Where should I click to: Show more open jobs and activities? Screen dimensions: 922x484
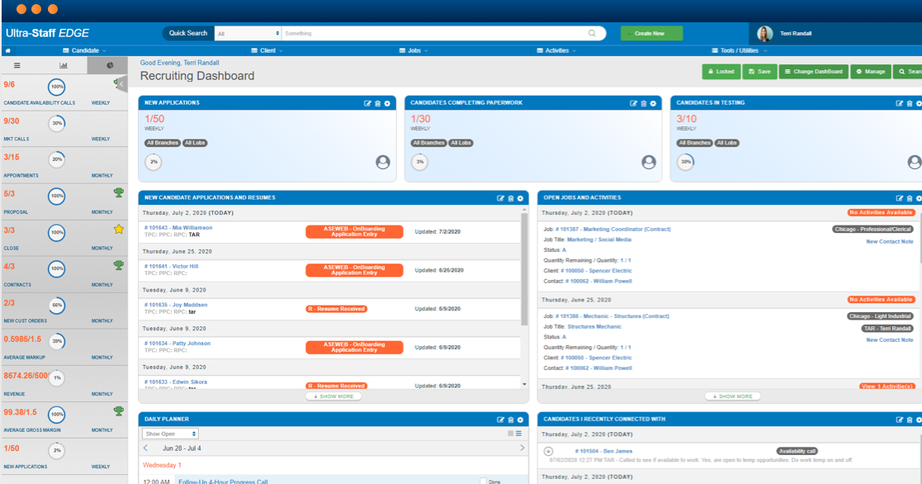coord(732,396)
